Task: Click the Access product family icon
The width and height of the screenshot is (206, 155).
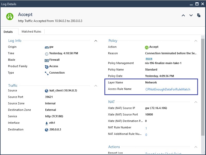Action: click(x=46, y=67)
